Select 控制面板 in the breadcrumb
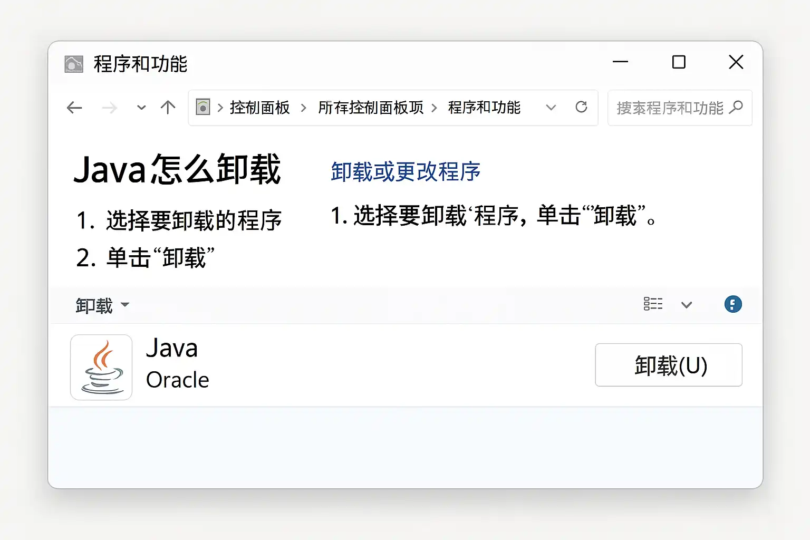 [260, 108]
